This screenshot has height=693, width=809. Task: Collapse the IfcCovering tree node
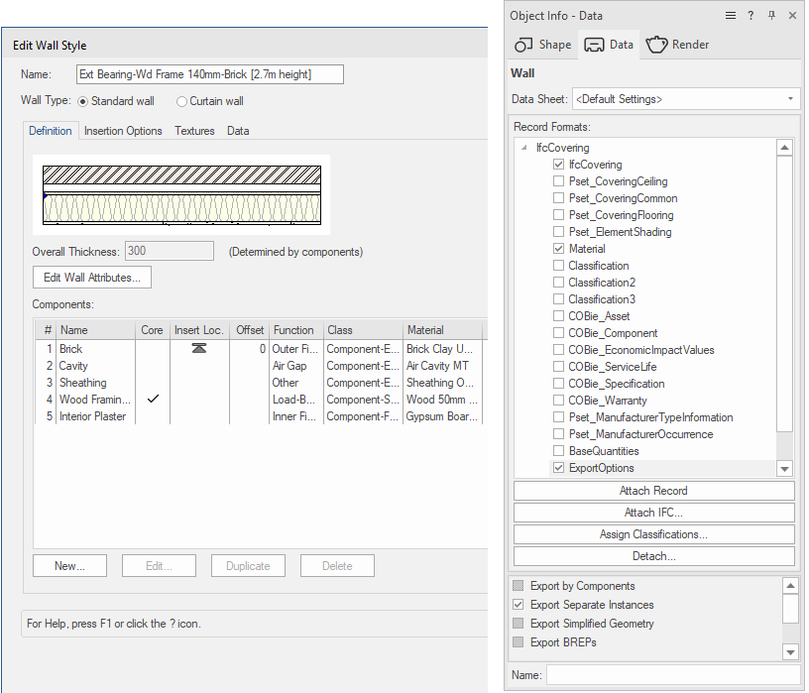pyautogui.click(x=525, y=148)
